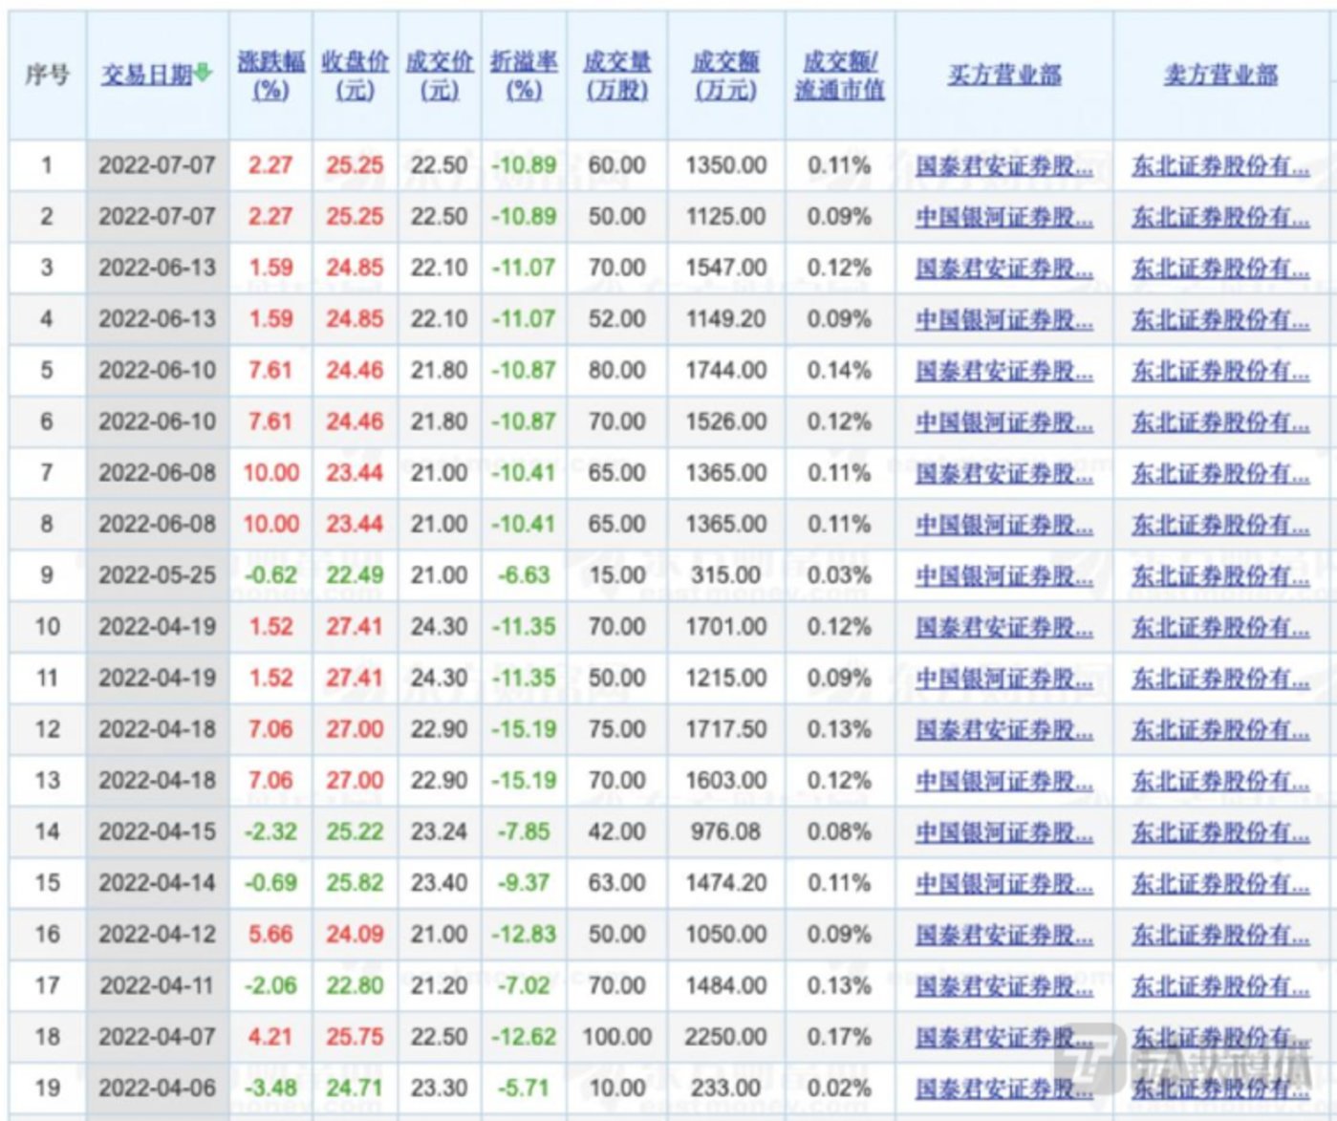
Task: Open the 买方营业部 header link
Action: [1006, 75]
